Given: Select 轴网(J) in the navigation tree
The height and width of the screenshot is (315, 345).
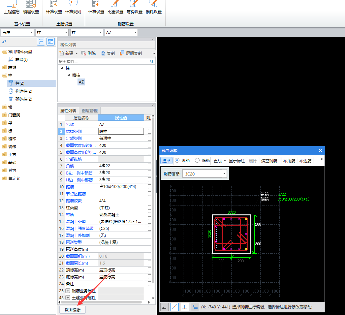Looking at the screenshot, I should click(18, 60).
